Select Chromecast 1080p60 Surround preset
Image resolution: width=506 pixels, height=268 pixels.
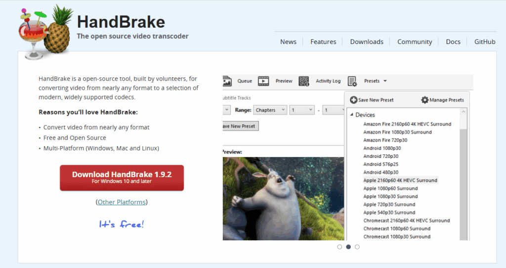tap(397, 229)
